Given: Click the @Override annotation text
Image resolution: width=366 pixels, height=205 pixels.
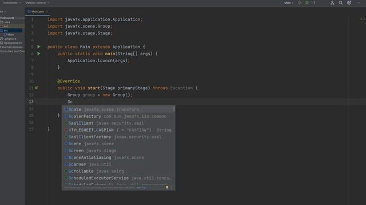Looking at the screenshot, I should [69, 81].
